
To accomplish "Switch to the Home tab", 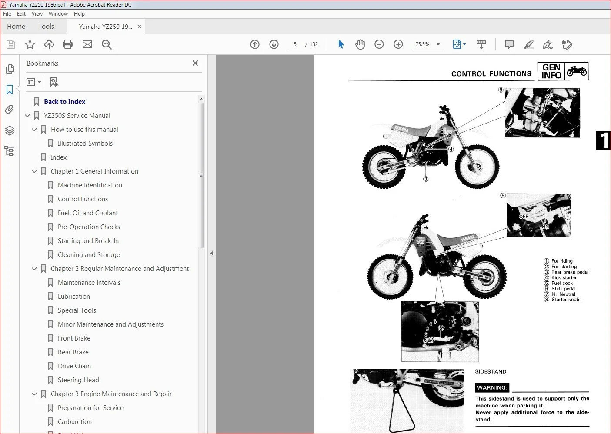I will click(x=16, y=27).
